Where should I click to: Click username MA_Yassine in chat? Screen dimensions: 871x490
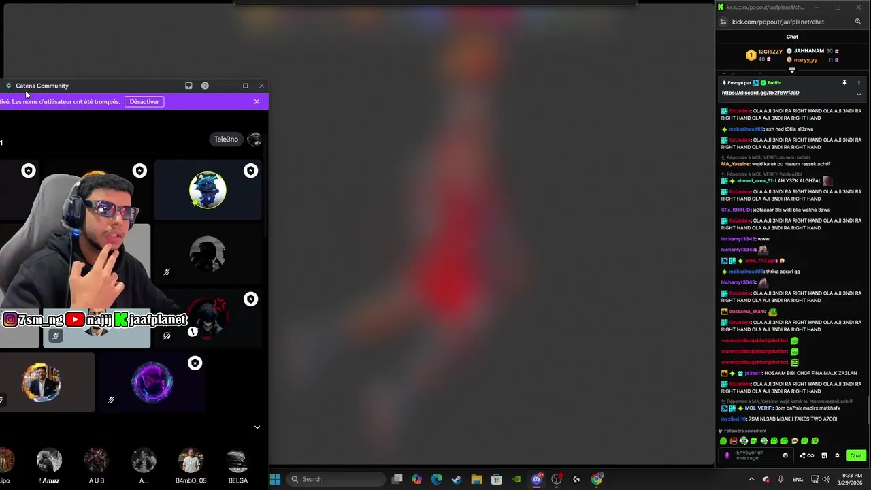(x=736, y=164)
